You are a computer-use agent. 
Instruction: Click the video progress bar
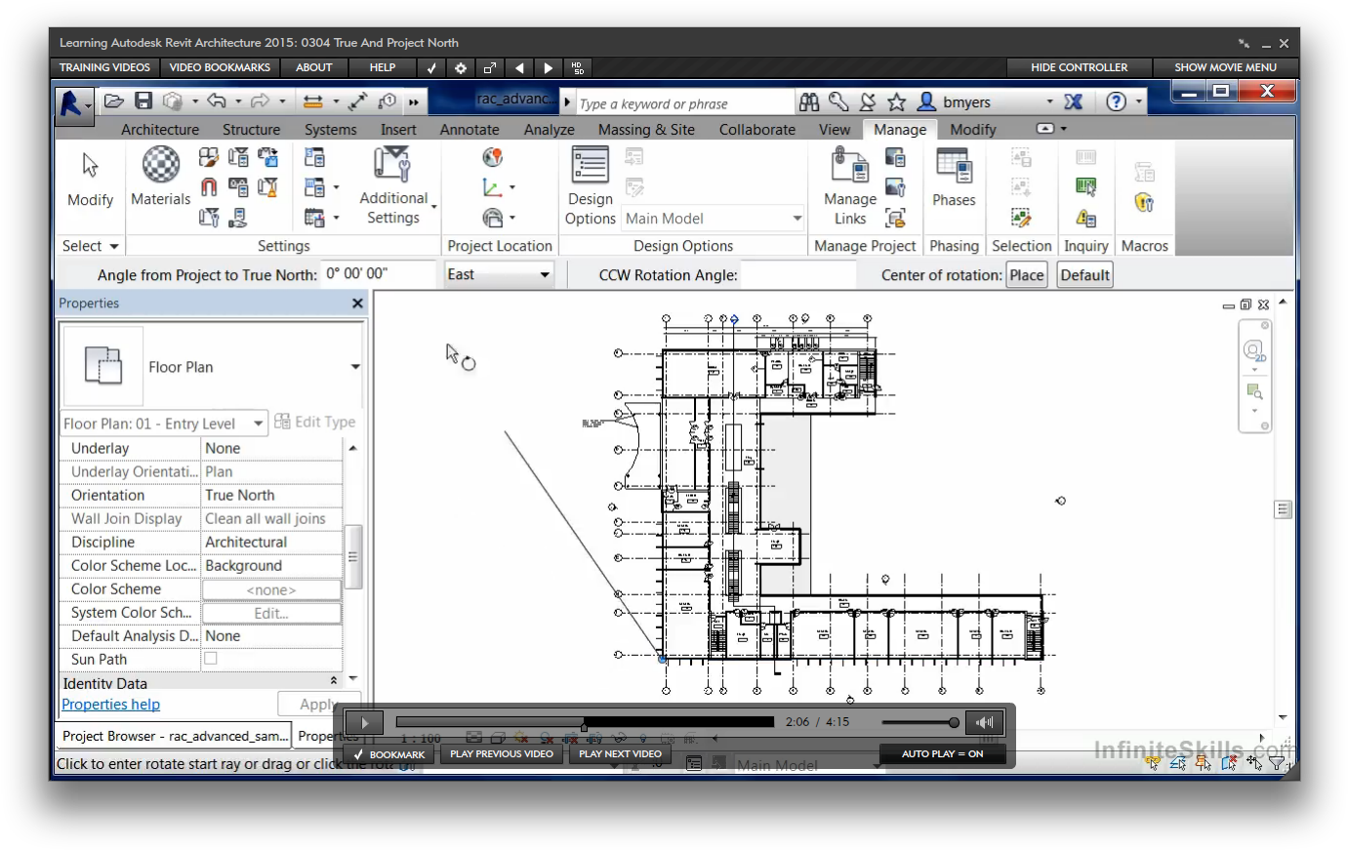coord(584,722)
